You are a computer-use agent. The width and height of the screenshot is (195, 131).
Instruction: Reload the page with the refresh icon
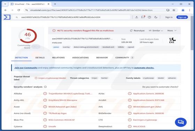19,10
